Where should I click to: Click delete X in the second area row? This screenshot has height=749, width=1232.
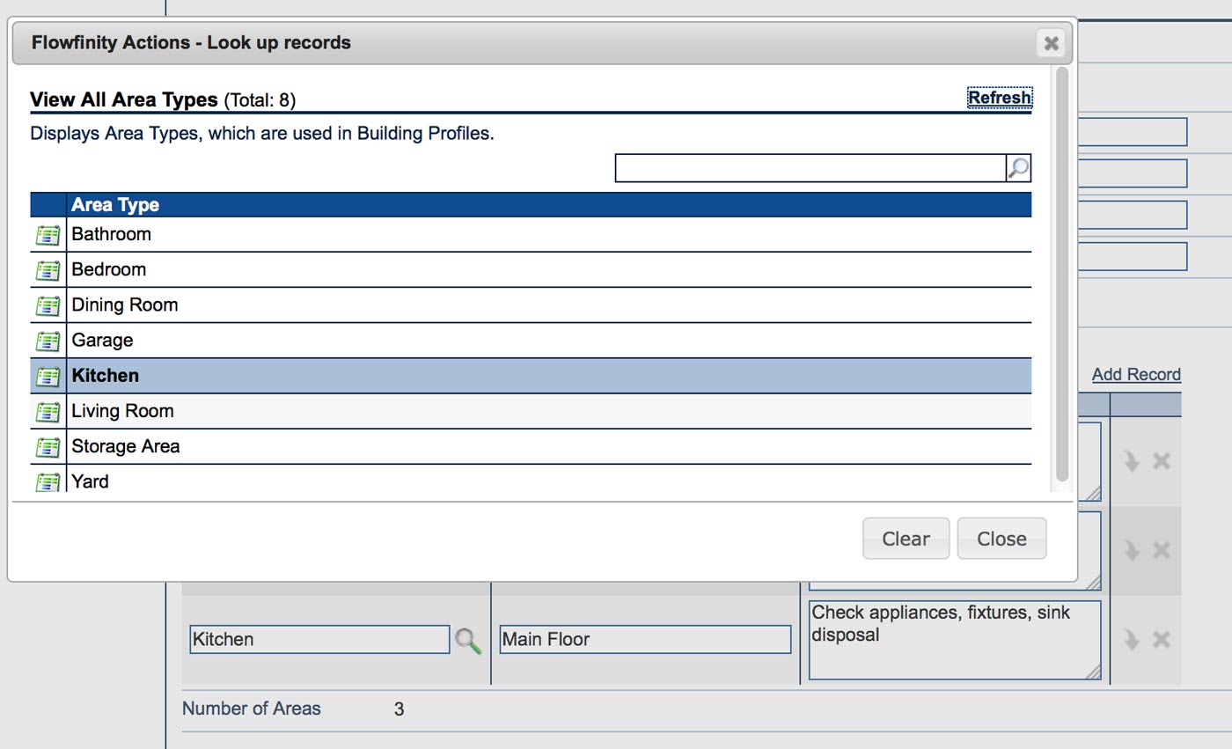click(x=1162, y=550)
